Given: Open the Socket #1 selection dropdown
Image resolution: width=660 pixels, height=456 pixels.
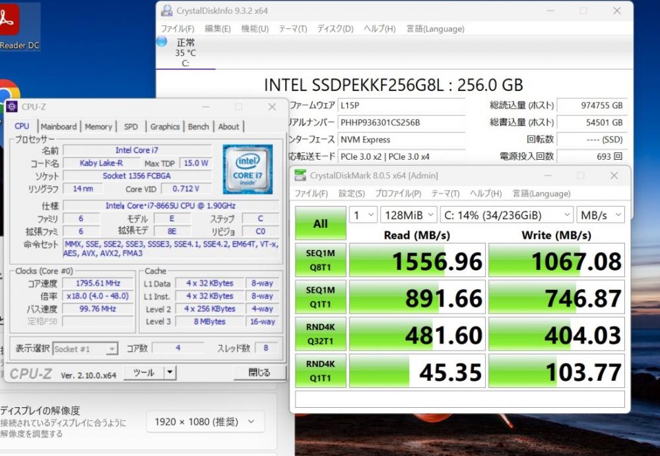Looking at the screenshot, I should coord(85,349).
